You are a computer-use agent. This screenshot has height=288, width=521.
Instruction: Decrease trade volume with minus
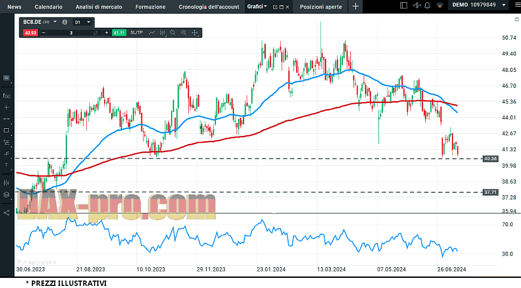coord(44,32)
